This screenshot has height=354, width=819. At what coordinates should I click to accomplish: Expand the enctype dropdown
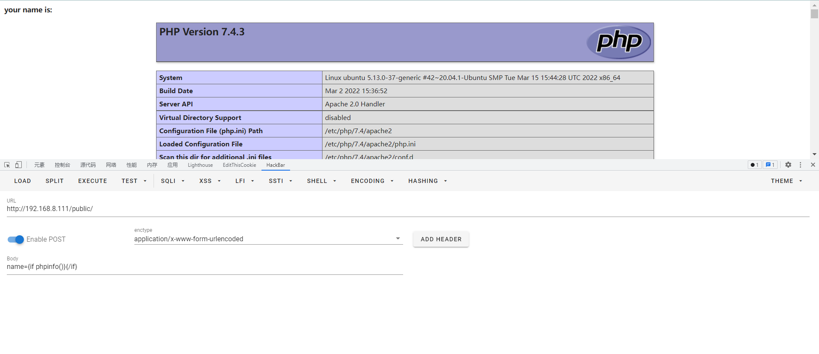398,239
